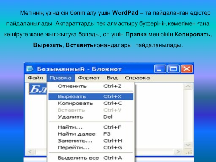Select the Копировать command

[91, 103]
